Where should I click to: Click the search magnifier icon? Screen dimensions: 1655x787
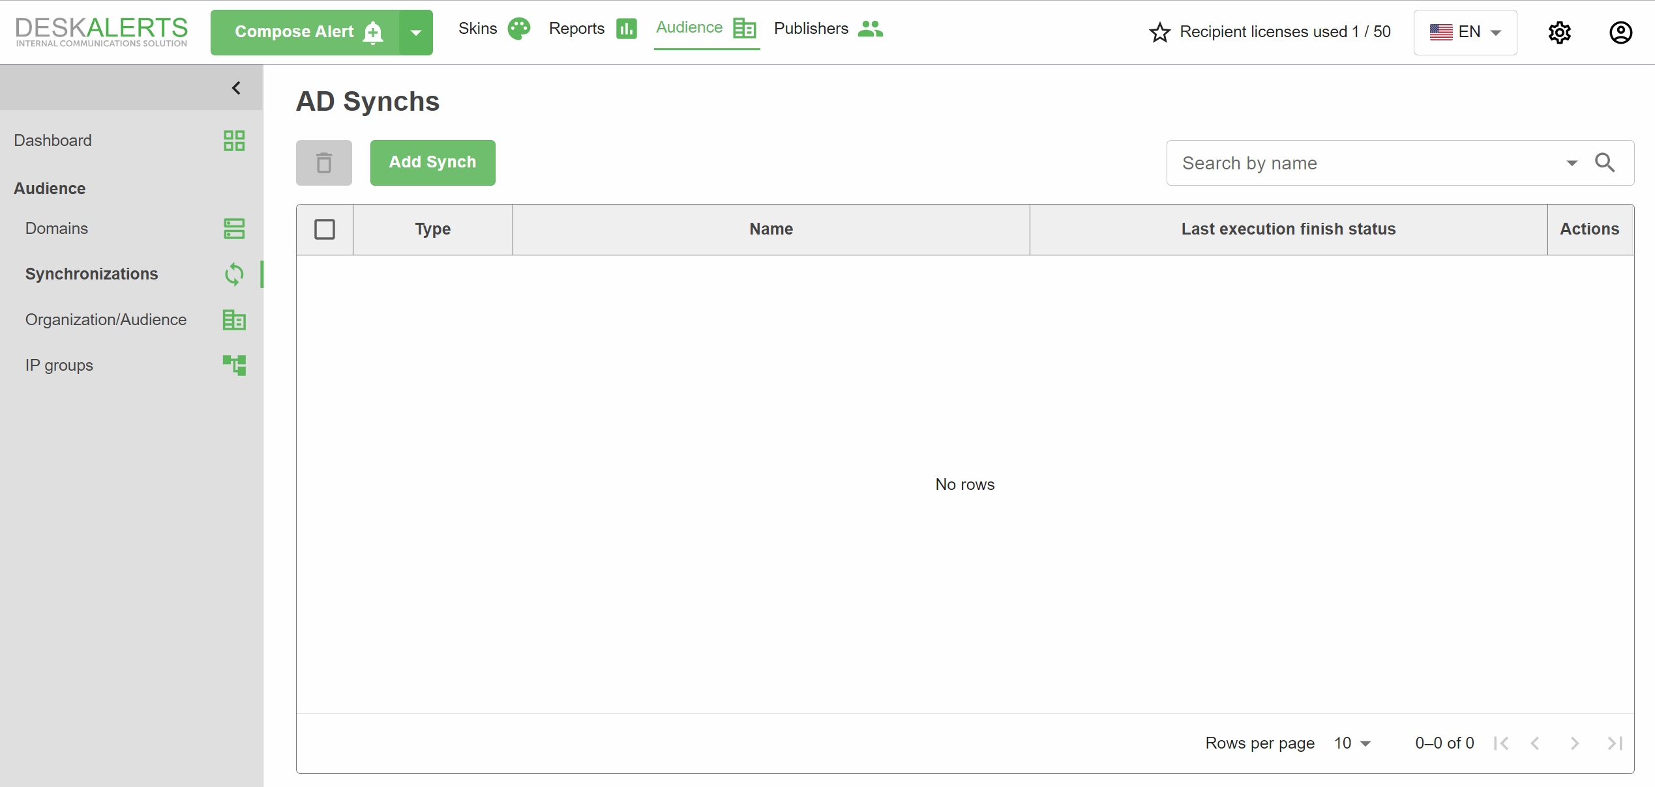1605,163
